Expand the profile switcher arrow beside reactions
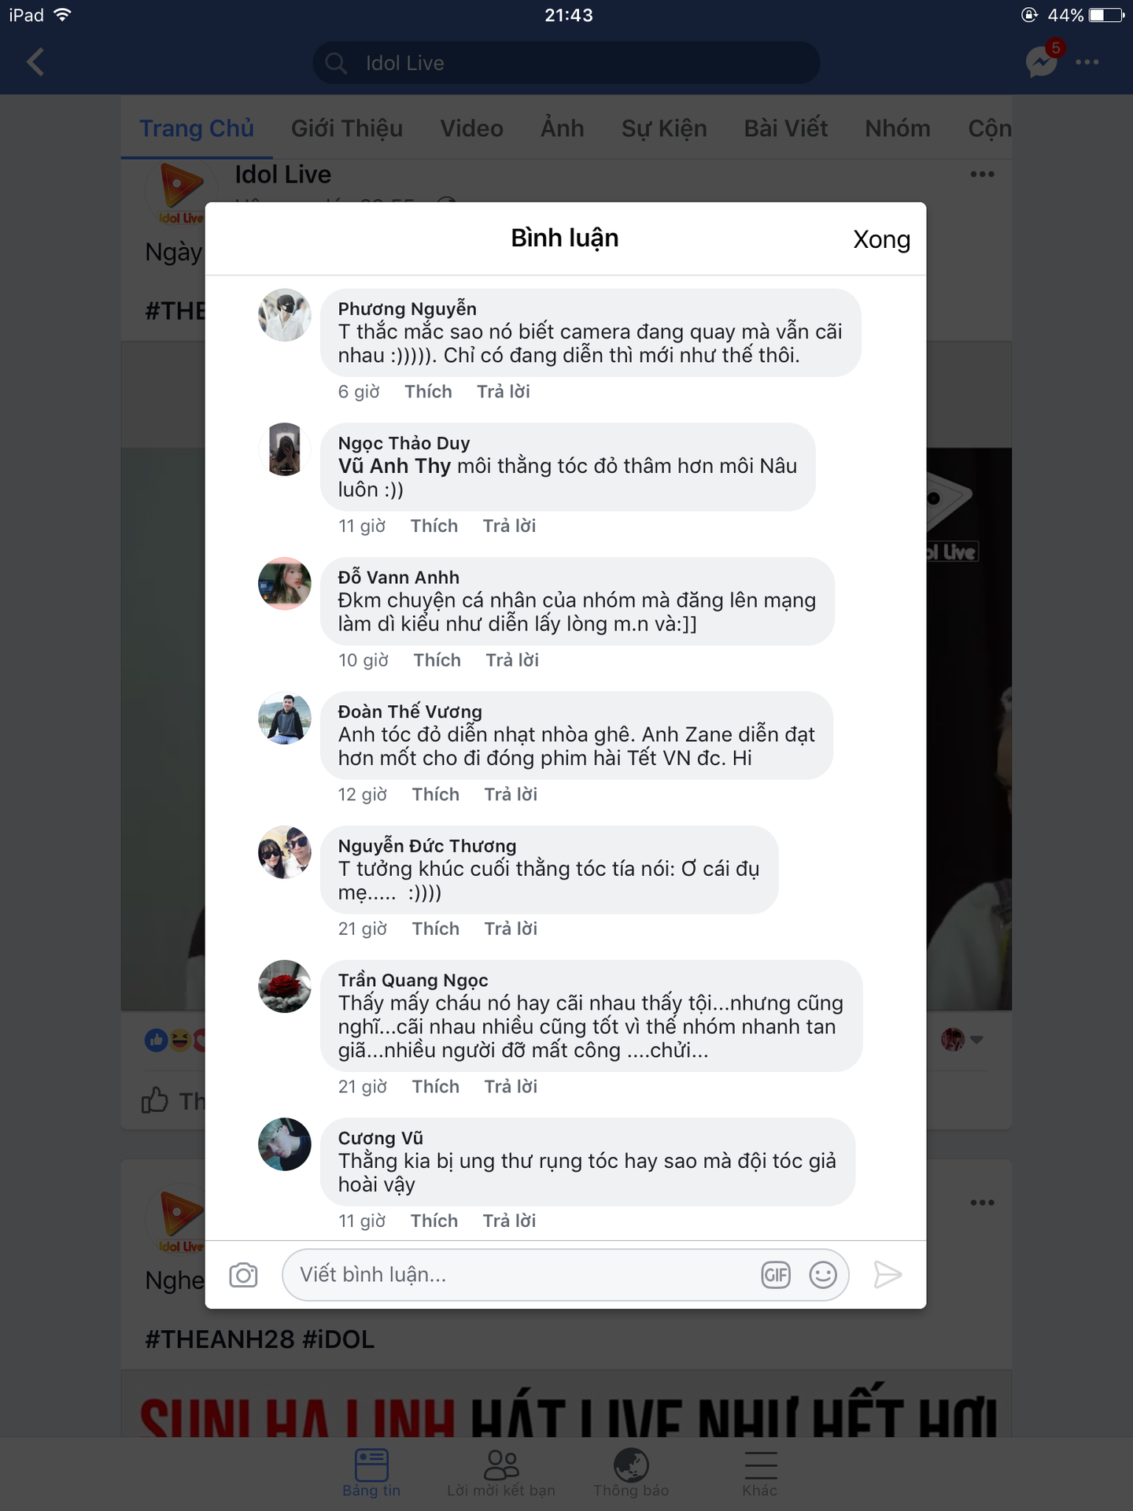This screenshot has height=1511, width=1133. (976, 1040)
